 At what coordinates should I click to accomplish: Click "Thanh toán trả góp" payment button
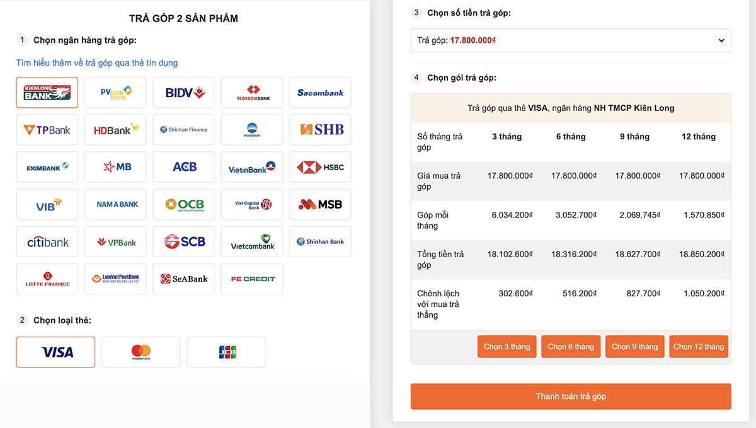coord(571,396)
